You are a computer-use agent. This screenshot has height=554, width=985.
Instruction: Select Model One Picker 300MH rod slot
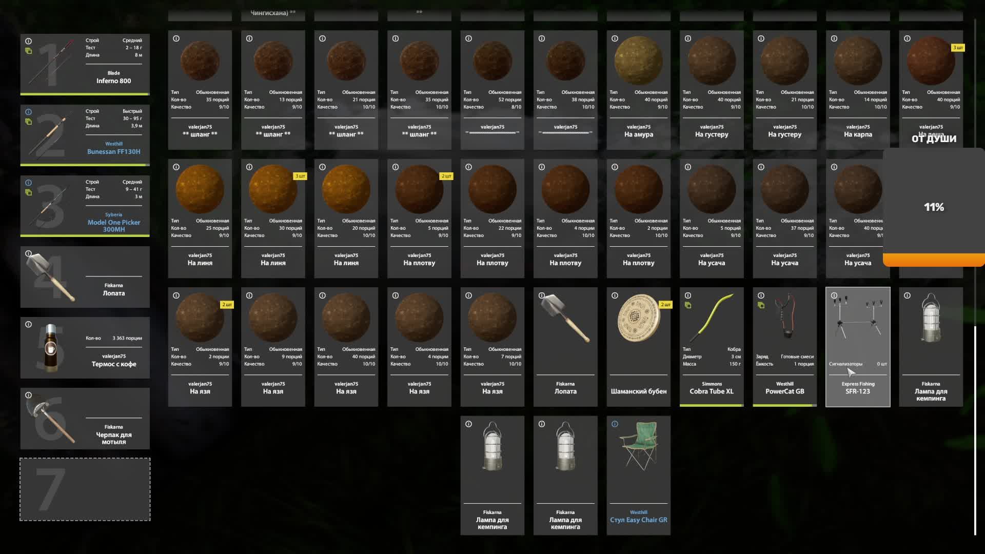click(x=85, y=206)
